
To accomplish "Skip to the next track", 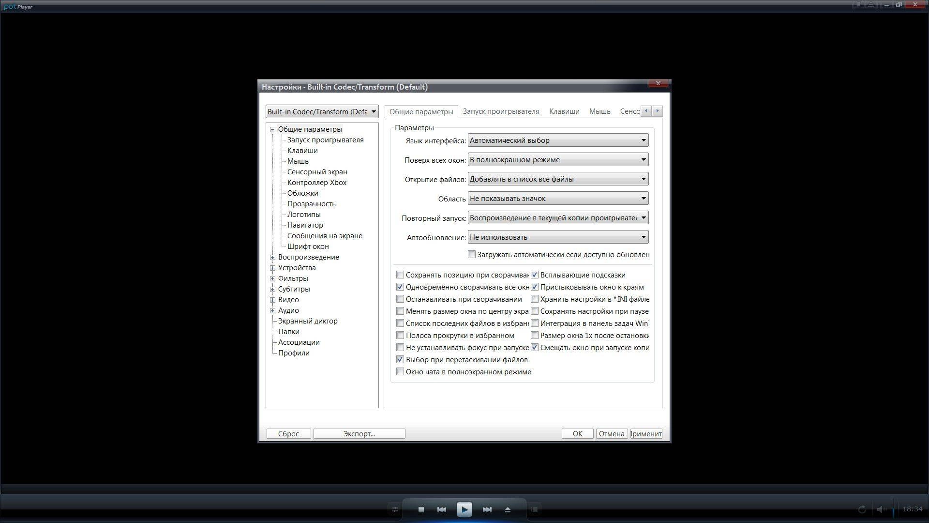I will click(487, 509).
